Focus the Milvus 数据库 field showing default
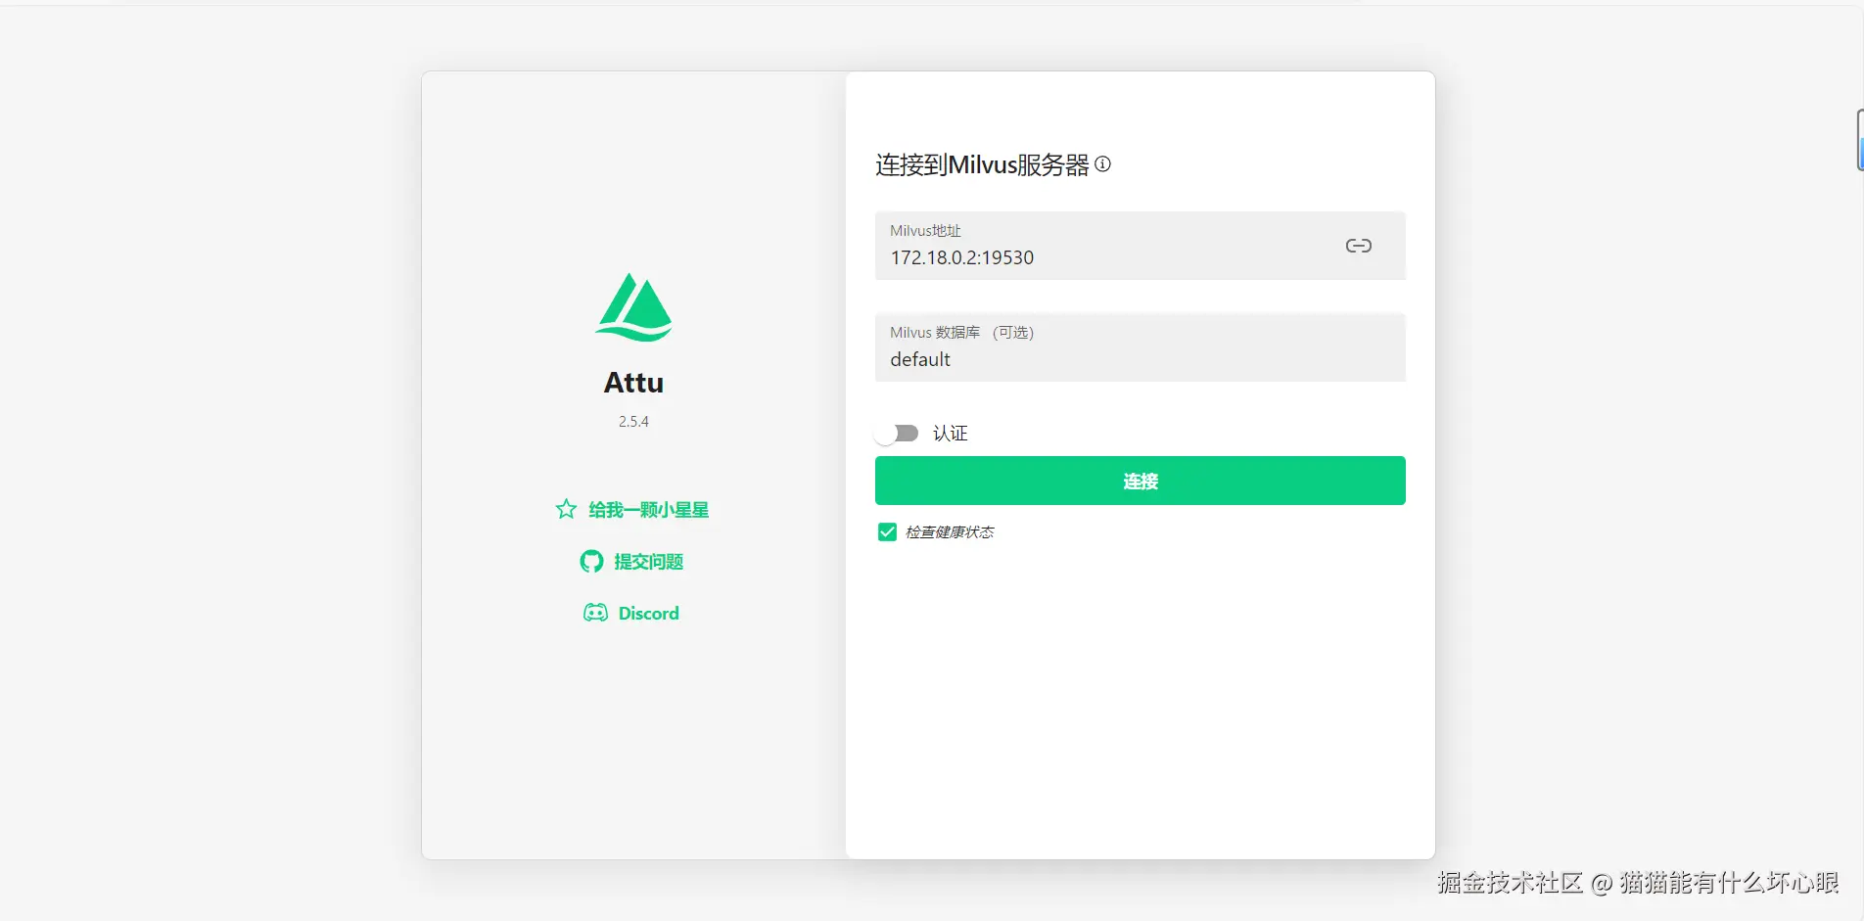 [x=1140, y=347]
